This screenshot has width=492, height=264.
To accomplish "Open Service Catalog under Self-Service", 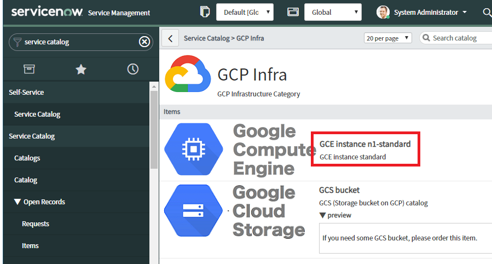I will (76, 114).
